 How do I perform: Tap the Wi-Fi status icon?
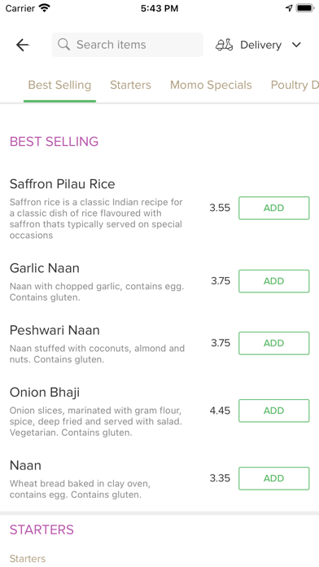click(45, 8)
